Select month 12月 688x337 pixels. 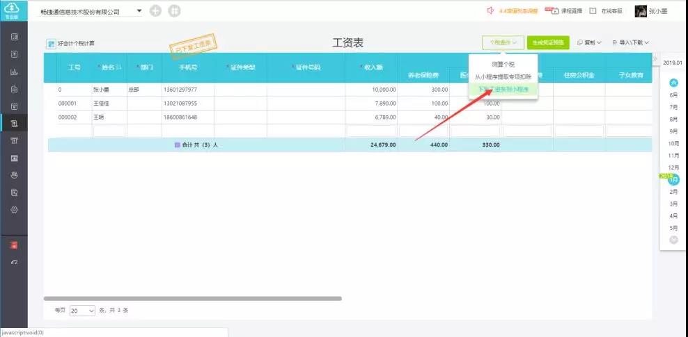673,167
